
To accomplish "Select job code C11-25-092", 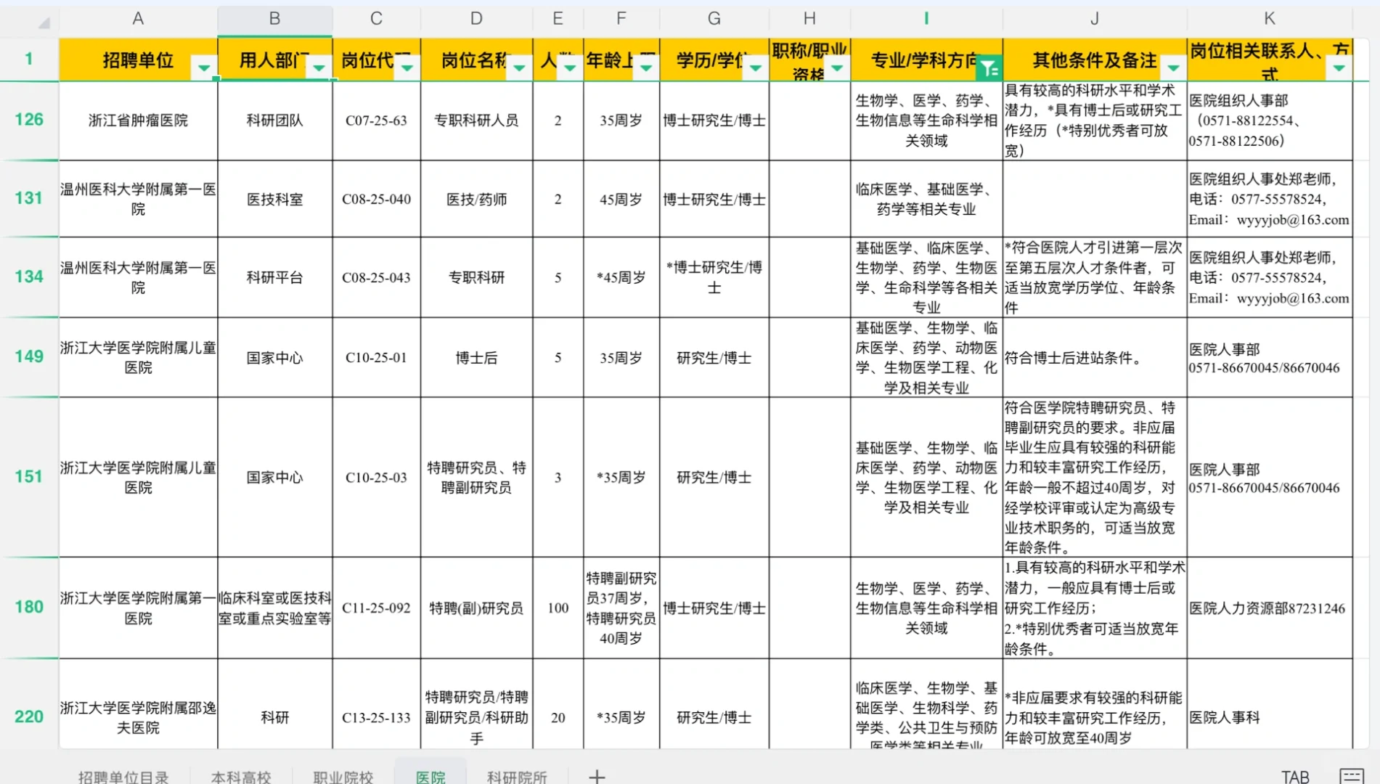I will (x=376, y=608).
